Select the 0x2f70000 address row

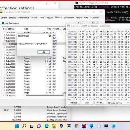[x=11, y=90]
